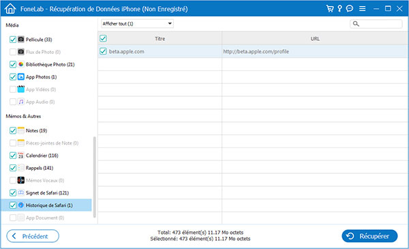
Task: Click the App Vidéos clapperboard icon
Action: (x=21, y=89)
